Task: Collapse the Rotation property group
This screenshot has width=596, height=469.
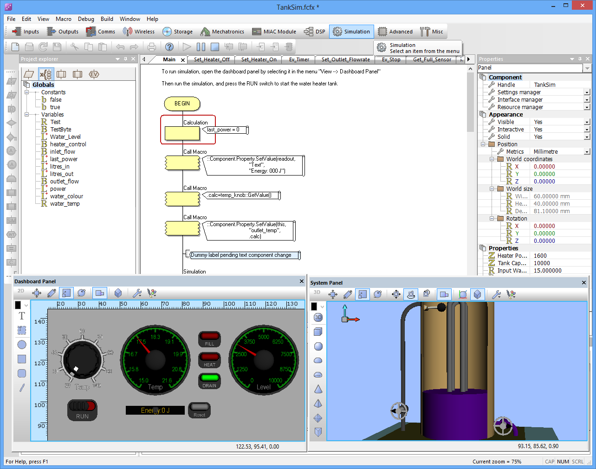Action: click(x=492, y=219)
